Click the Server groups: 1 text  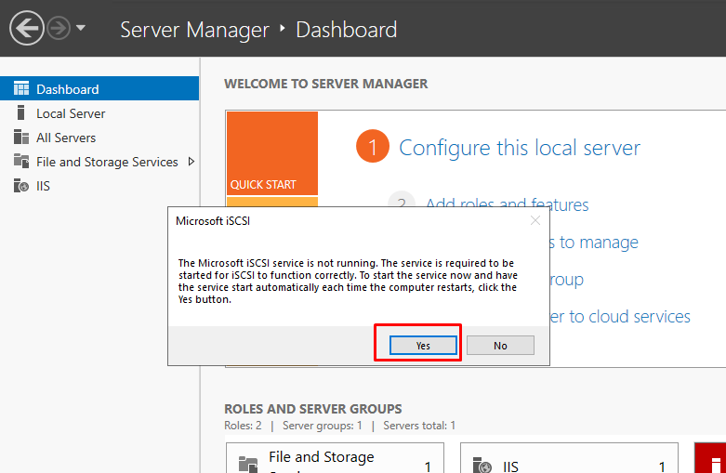click(x=323, y=426)
